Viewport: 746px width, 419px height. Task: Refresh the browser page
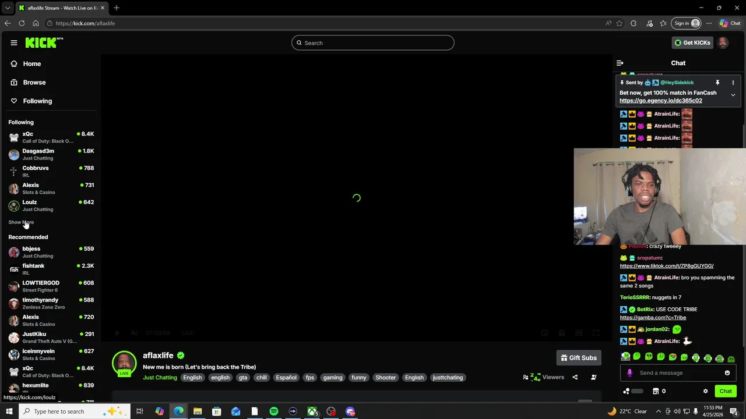tap(22, 23)
